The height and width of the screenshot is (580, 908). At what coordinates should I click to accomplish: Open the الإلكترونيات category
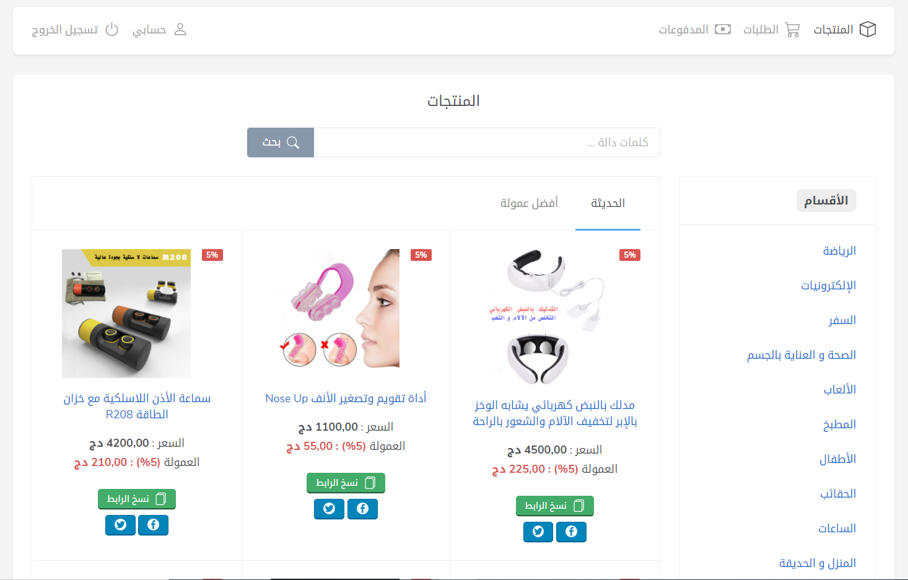[828, 286]
